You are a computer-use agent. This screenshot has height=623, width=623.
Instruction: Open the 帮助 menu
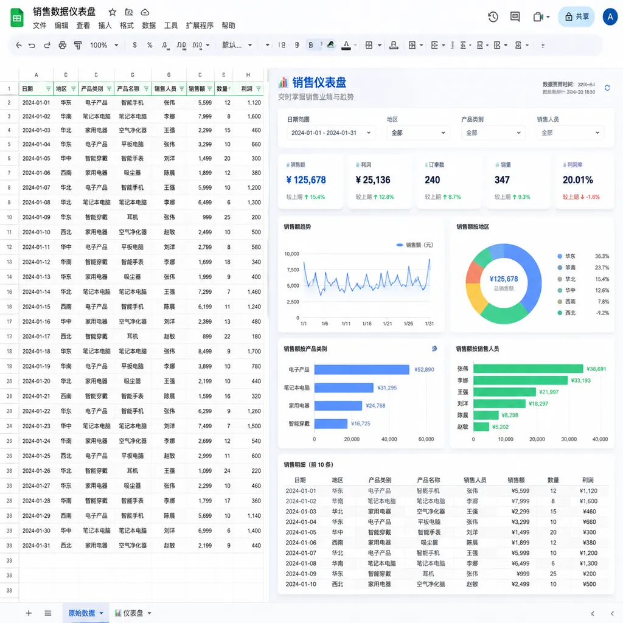click(x=228, y=26)
